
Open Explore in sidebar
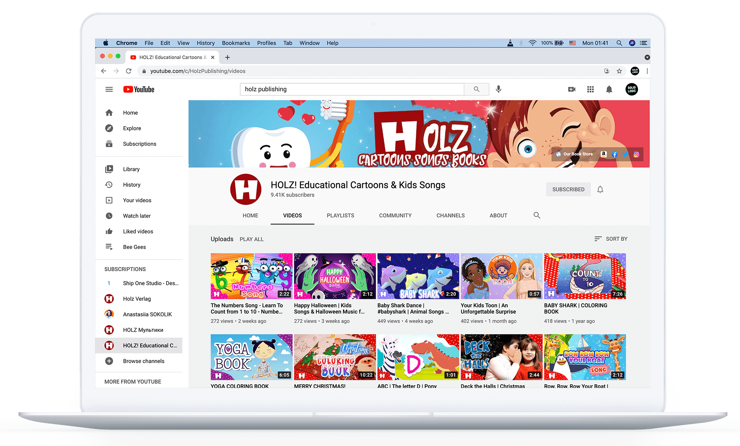pos(139,128)
